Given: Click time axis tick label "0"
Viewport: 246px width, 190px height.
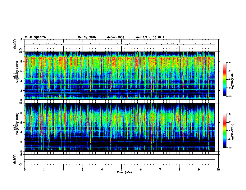Looking at the screenshot, I should click(25, 170).
